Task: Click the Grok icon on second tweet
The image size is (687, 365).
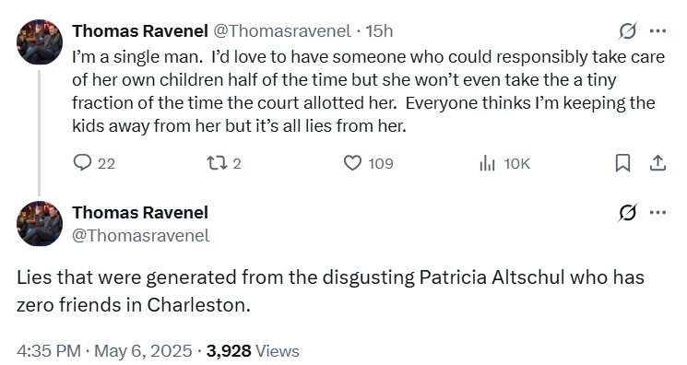Action: pyautogui.click(x=627, y=213)
